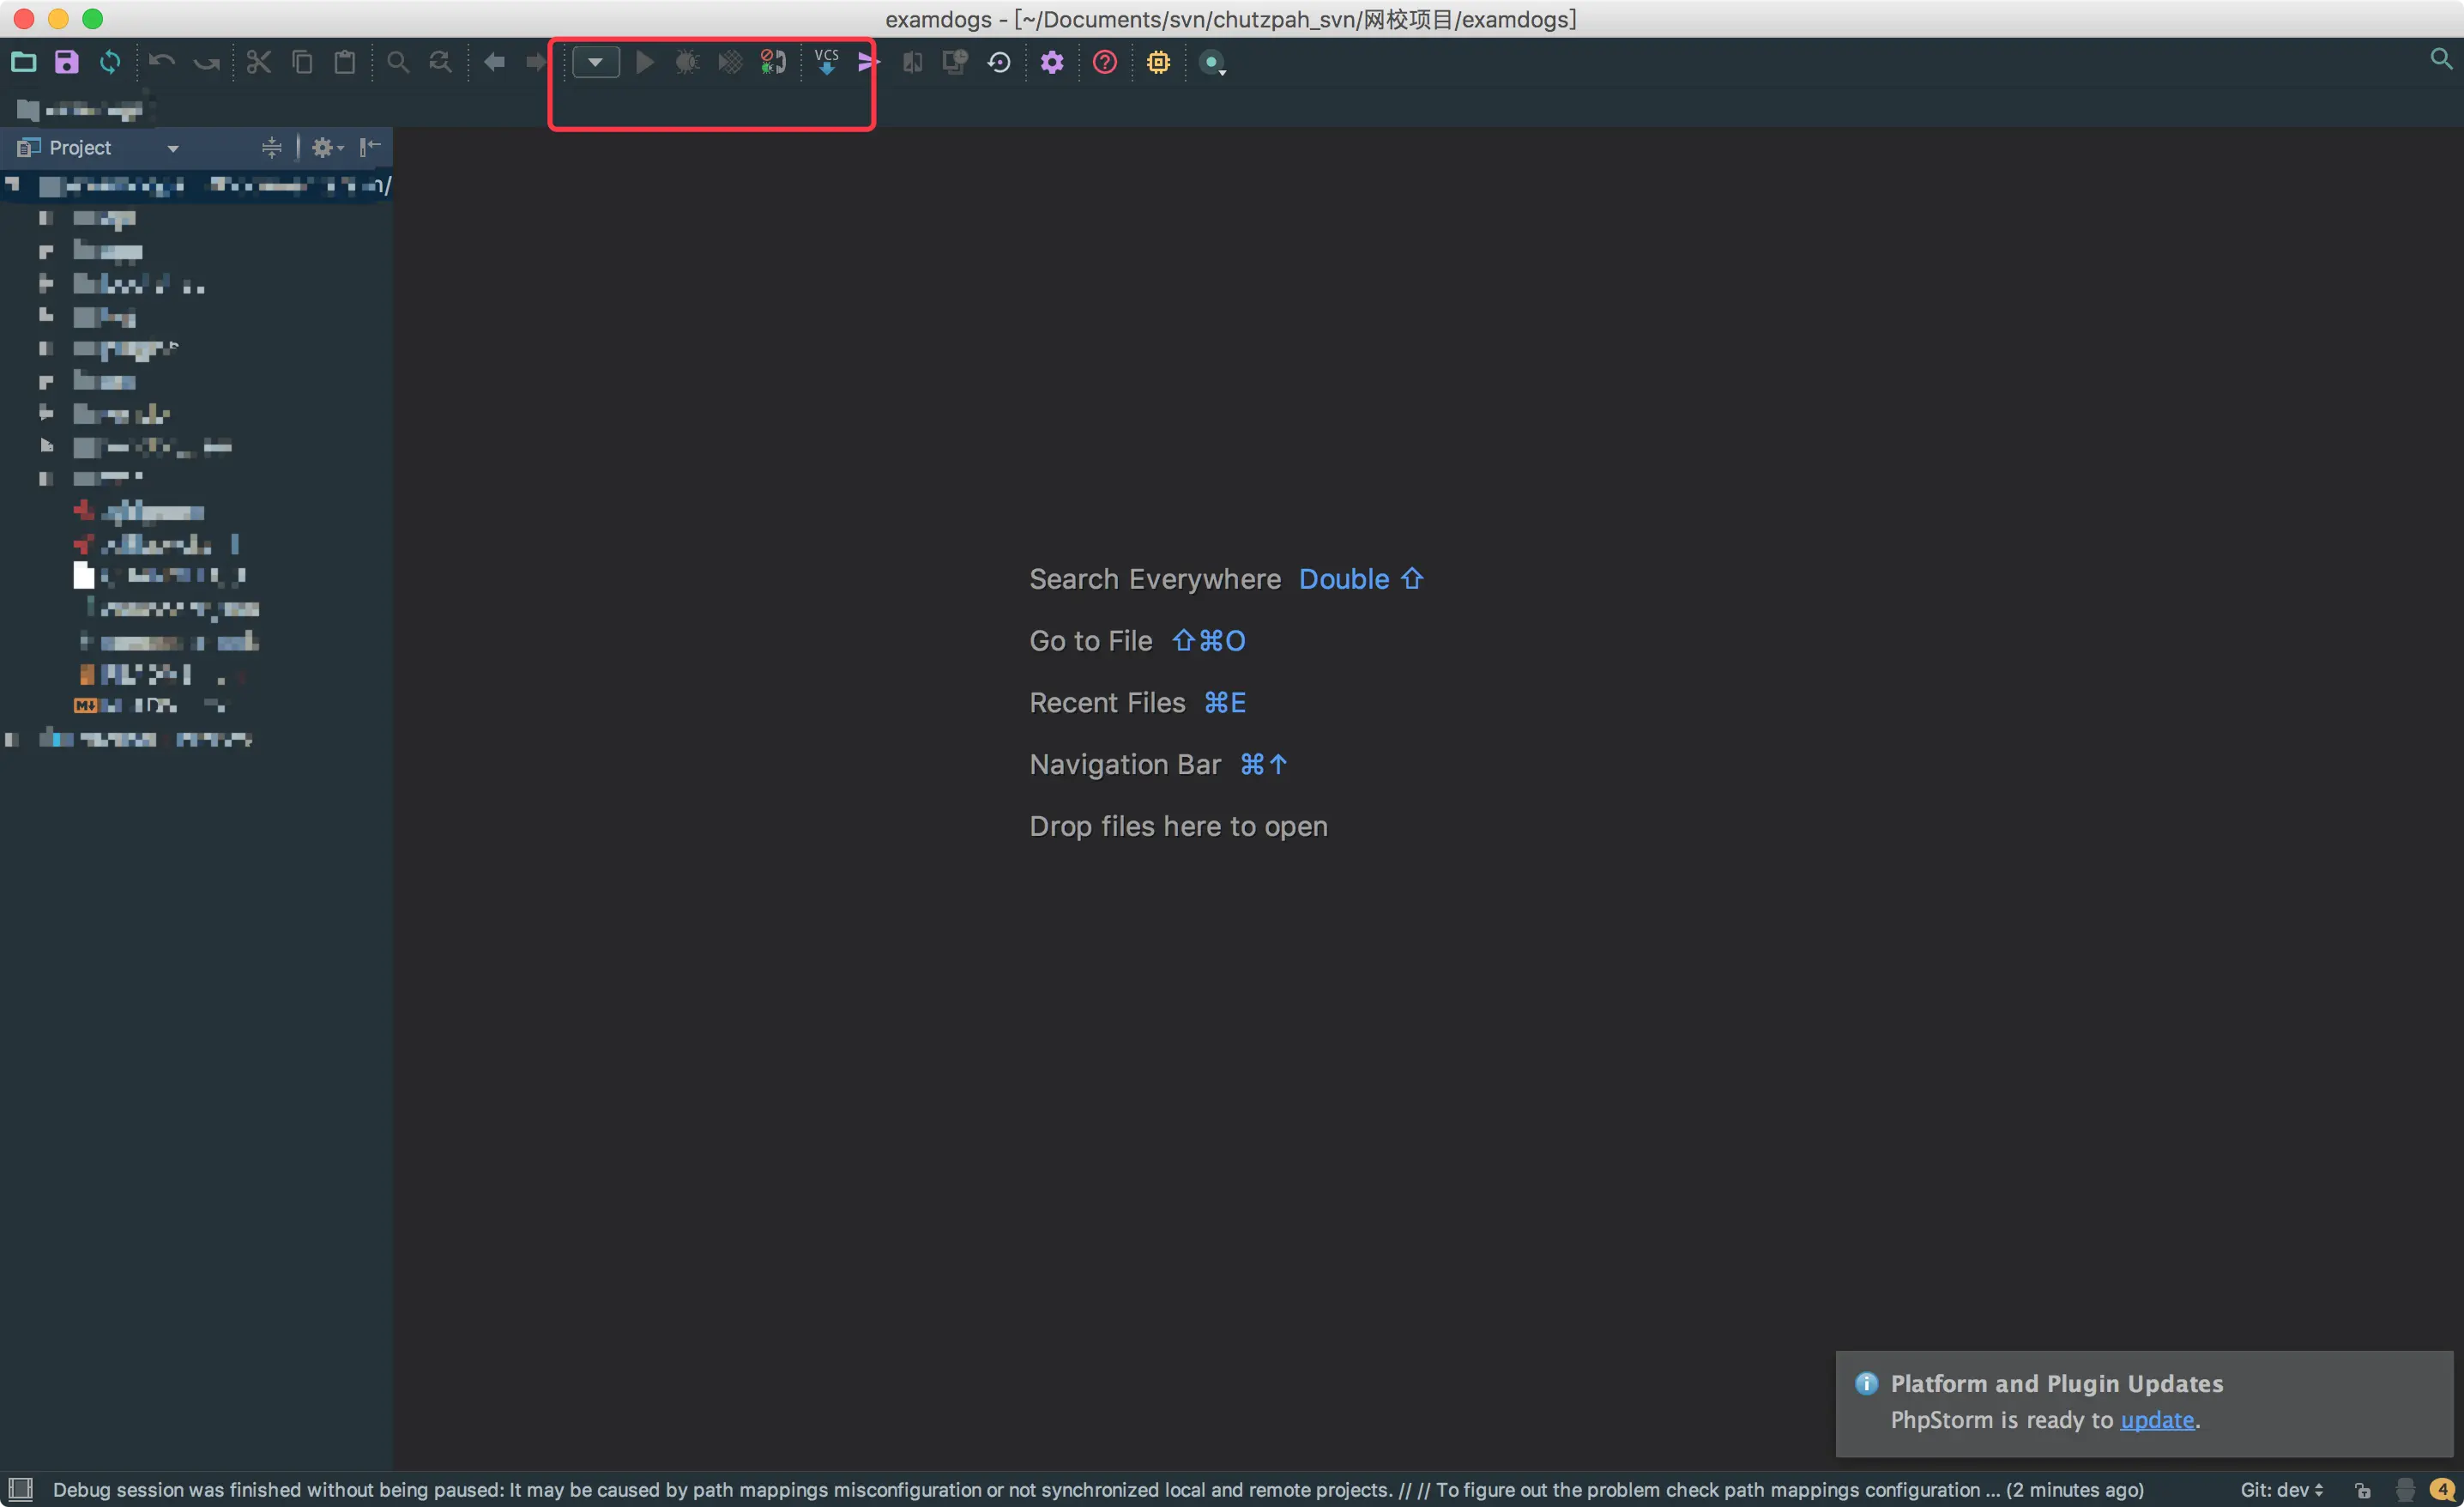
Task: Click the Save All icon
Action: click(66, 62)
